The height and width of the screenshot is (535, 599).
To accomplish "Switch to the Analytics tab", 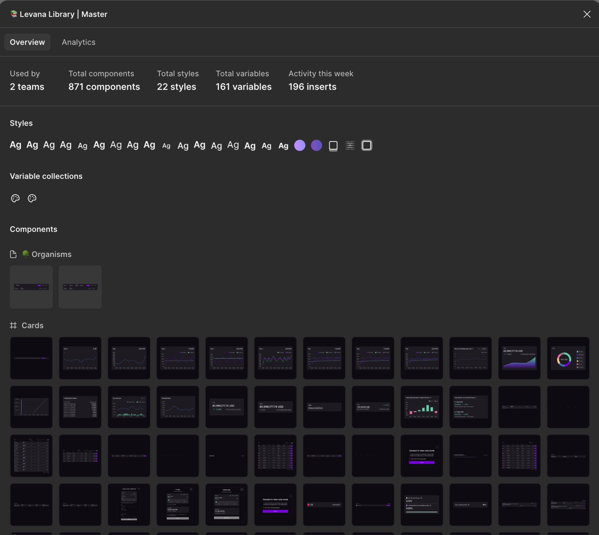I will [79, 42].
